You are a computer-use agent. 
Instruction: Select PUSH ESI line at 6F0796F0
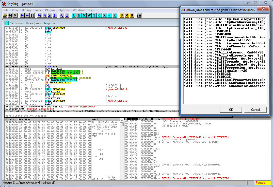[x=92, y=67]
